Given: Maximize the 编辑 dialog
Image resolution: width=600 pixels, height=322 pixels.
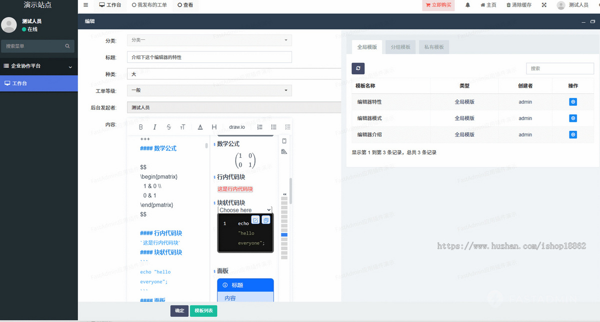Looking at the screenshot, I should [593, 22].
